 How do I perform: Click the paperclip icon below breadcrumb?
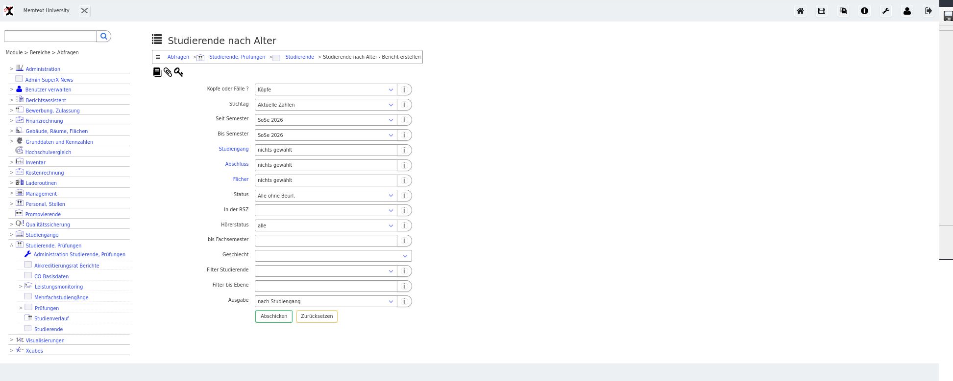point(168,72)
